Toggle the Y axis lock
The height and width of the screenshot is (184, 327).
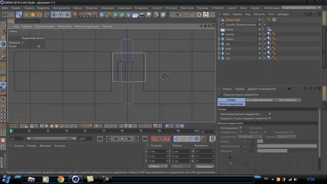pos(60,15)
